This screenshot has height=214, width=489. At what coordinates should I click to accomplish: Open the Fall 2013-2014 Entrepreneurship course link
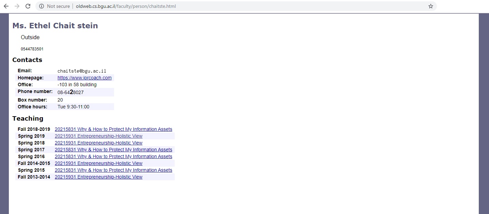coord(98,177)
